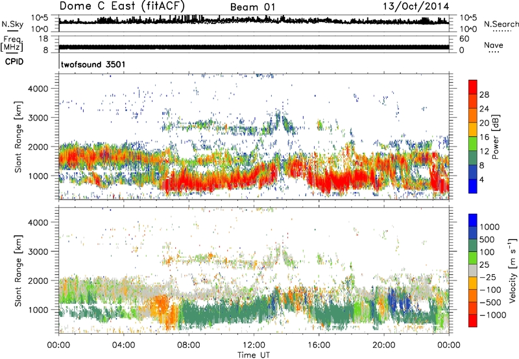Click the '12:00' time axis label
The height and width of the screenshot is (359, 519).
254,345
